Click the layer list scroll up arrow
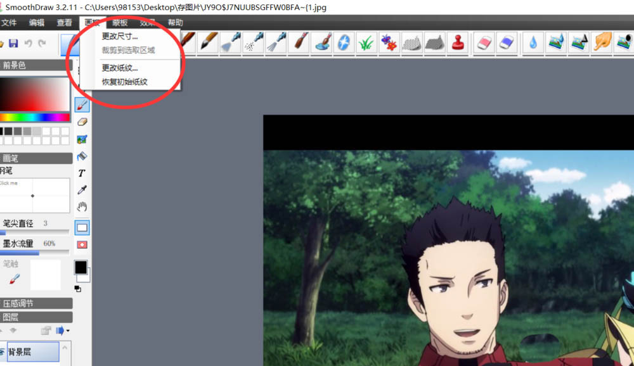Screen dimensions: 634x366 coord(65,347)
